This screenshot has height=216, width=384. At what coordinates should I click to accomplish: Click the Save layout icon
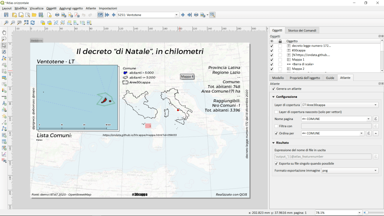click(6, 15)
